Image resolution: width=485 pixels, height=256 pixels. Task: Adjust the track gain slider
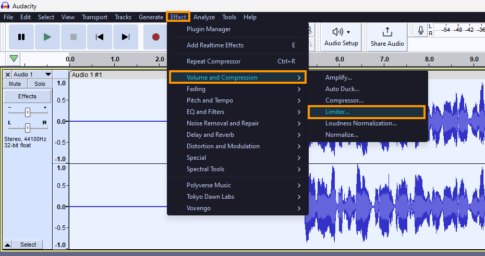click(x=28, y=112)
